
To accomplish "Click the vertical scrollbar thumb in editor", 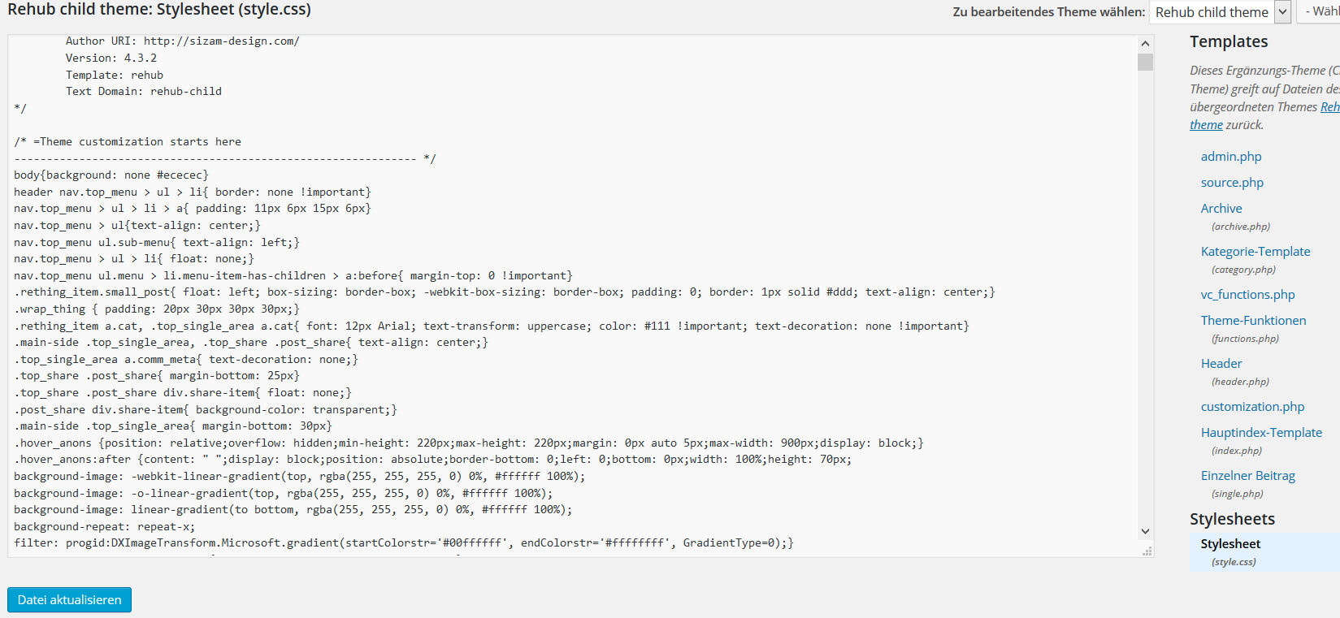I will [1145, 63].
